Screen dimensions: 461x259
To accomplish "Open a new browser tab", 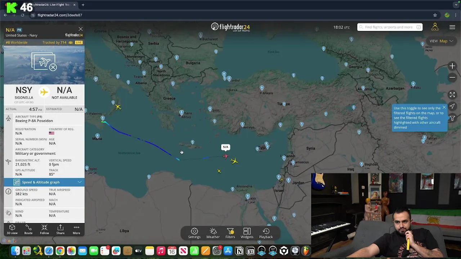I will (x=83, y=5).
